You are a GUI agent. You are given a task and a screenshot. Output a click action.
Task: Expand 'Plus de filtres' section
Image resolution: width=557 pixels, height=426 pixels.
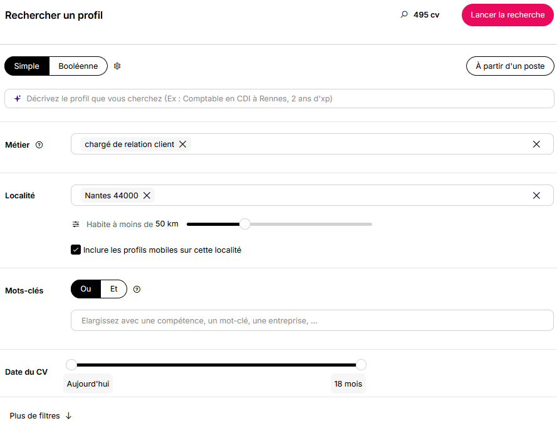[41, 416]
